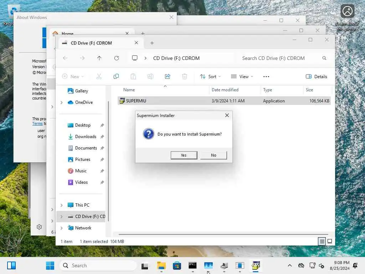Click the search magnifier icon in Explorer
The image size is (365, 274).
324,58
